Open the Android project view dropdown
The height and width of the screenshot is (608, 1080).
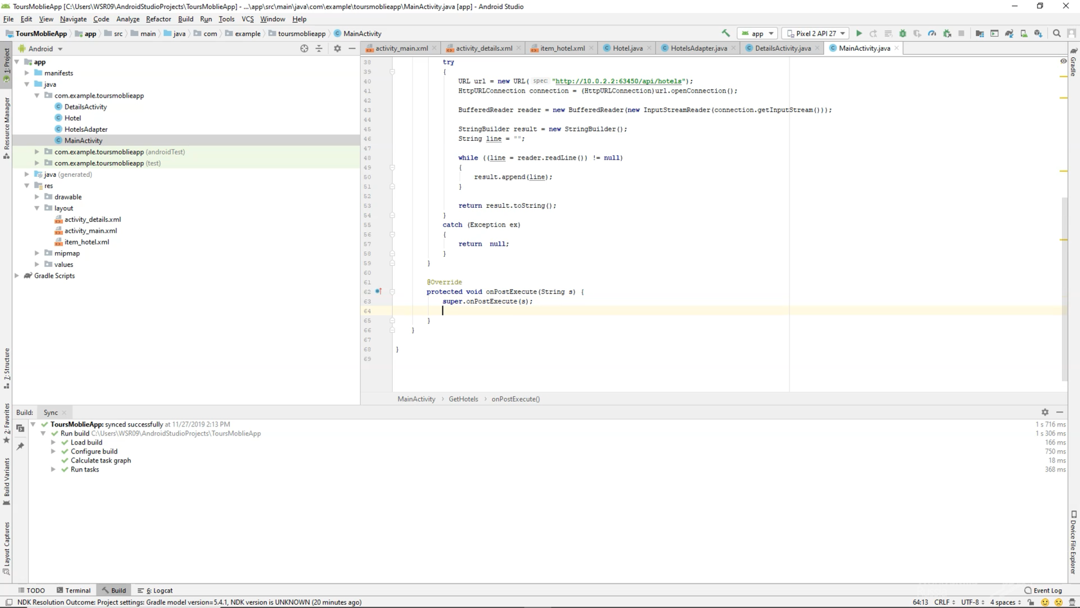(x=40, y=48)
